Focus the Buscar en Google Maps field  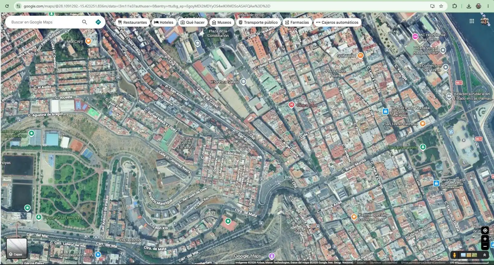[x=45, y=22]
